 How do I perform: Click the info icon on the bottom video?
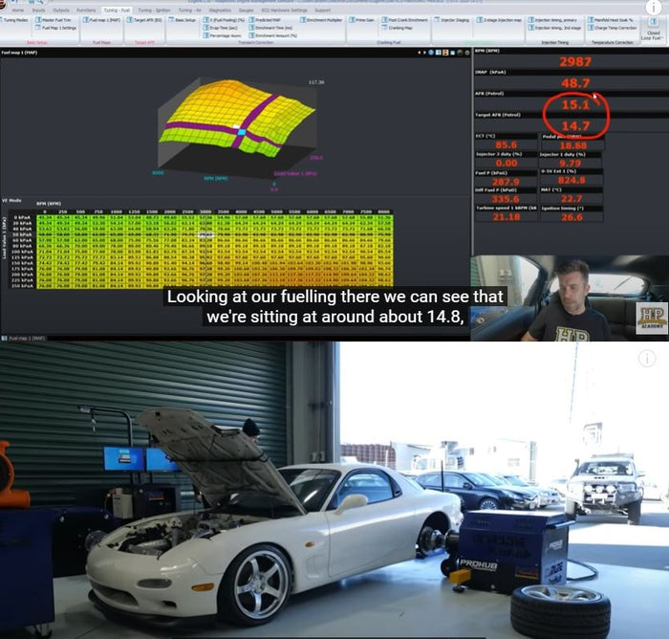coord(647,358)
